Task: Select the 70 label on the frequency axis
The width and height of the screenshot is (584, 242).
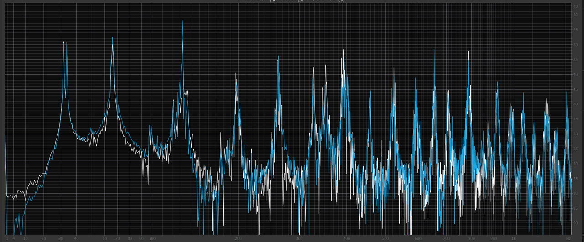Action: (118, 238)
